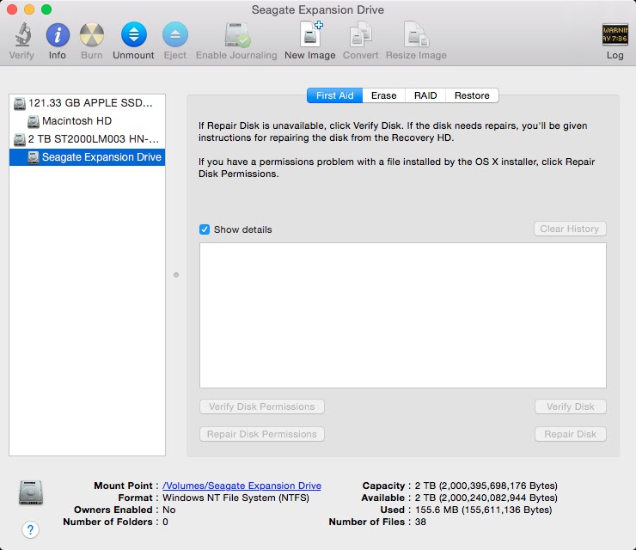Viewport: 636px width, 550px height.
Task: Open the Log viewer icon
Action: pos(615,35)
